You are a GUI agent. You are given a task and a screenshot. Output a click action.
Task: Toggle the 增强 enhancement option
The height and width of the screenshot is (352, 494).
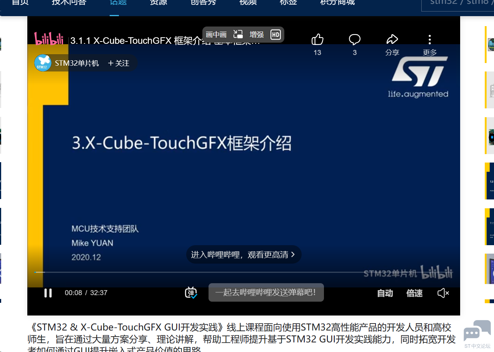(257, 35)
